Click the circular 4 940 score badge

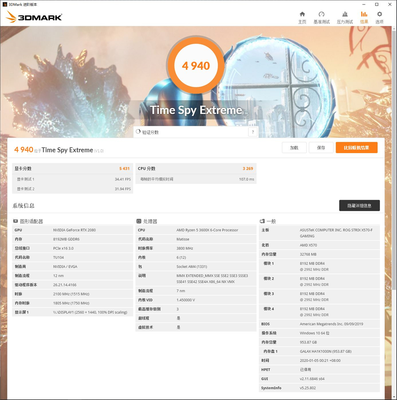pyautogui.click(x=196, y=66)
